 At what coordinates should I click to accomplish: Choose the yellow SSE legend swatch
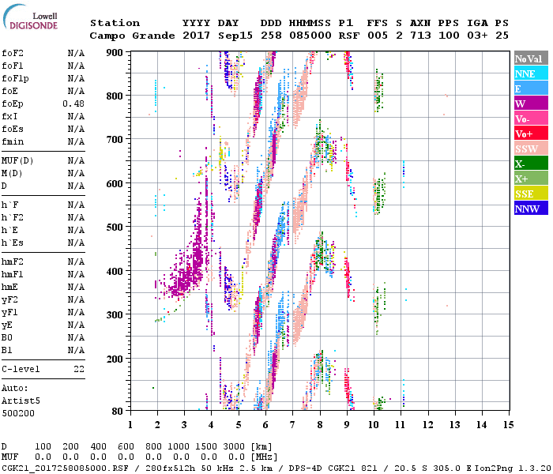531,194
